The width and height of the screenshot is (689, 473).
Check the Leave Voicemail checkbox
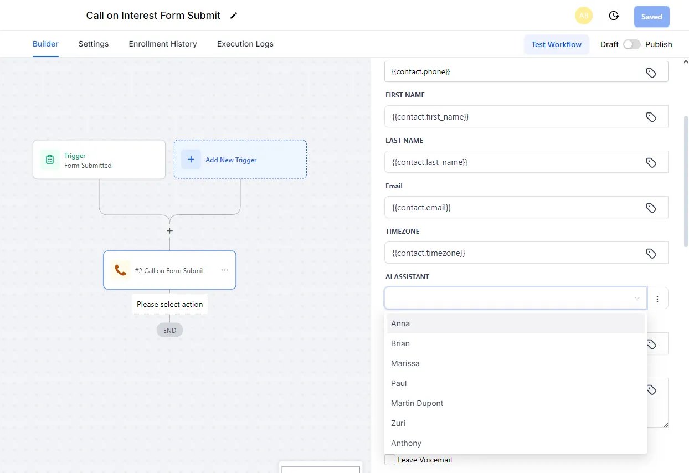tap(390, 460)
